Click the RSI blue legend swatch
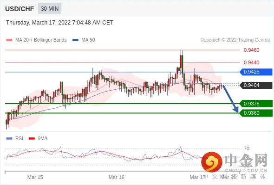274x185 pixels. coord(9,139)
